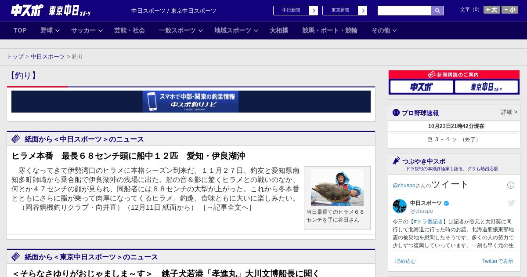This screenshot has width=527, height=277.
Task: Click the newspaper icon beside 東京中日スポーツ news heading
Action: pos(16,257)
